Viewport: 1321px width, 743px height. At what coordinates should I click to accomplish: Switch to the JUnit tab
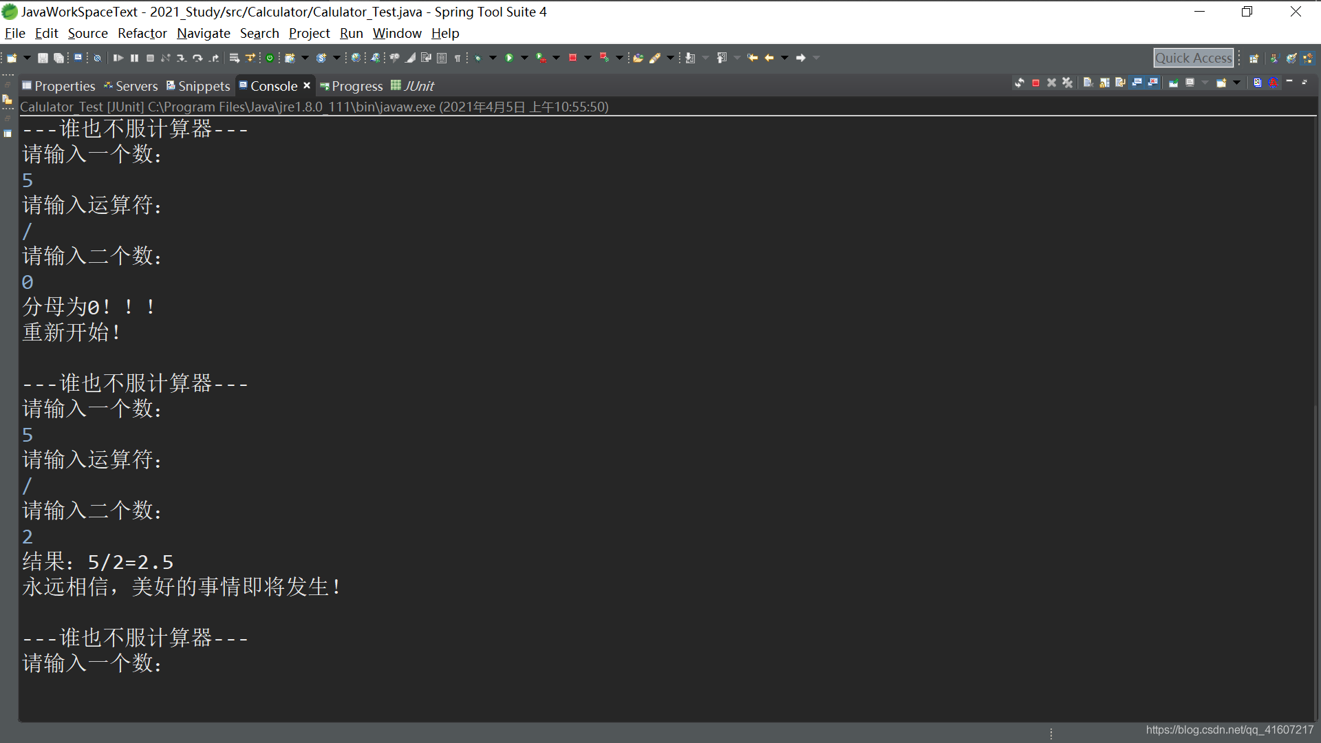(413, 86)
